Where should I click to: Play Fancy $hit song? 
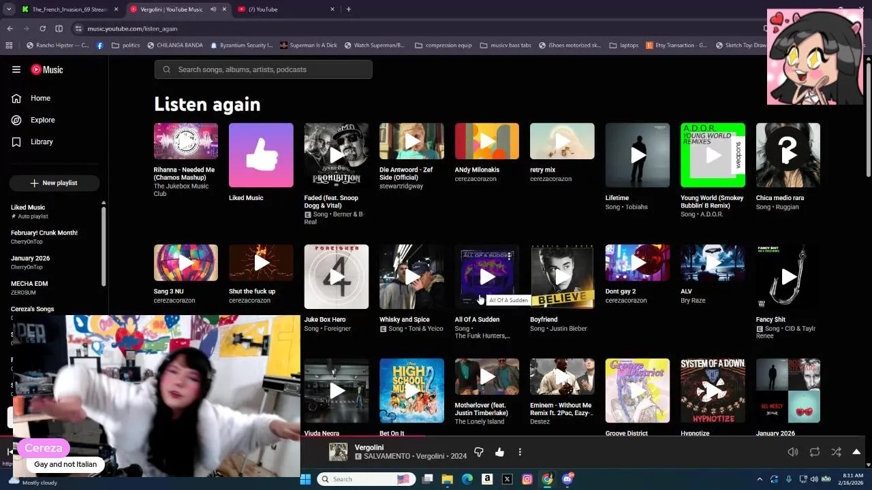pos(788,276)
